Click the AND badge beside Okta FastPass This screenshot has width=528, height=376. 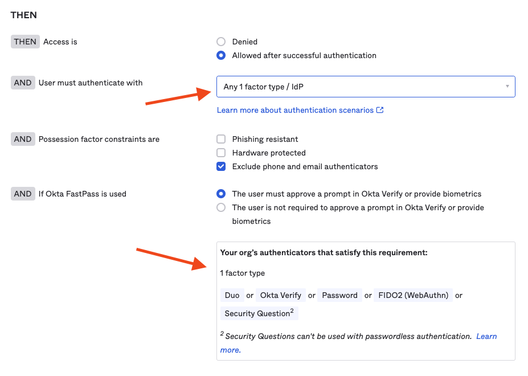[x=23, y=194]
